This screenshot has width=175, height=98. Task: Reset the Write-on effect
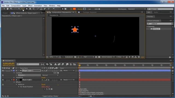[43, 84]
